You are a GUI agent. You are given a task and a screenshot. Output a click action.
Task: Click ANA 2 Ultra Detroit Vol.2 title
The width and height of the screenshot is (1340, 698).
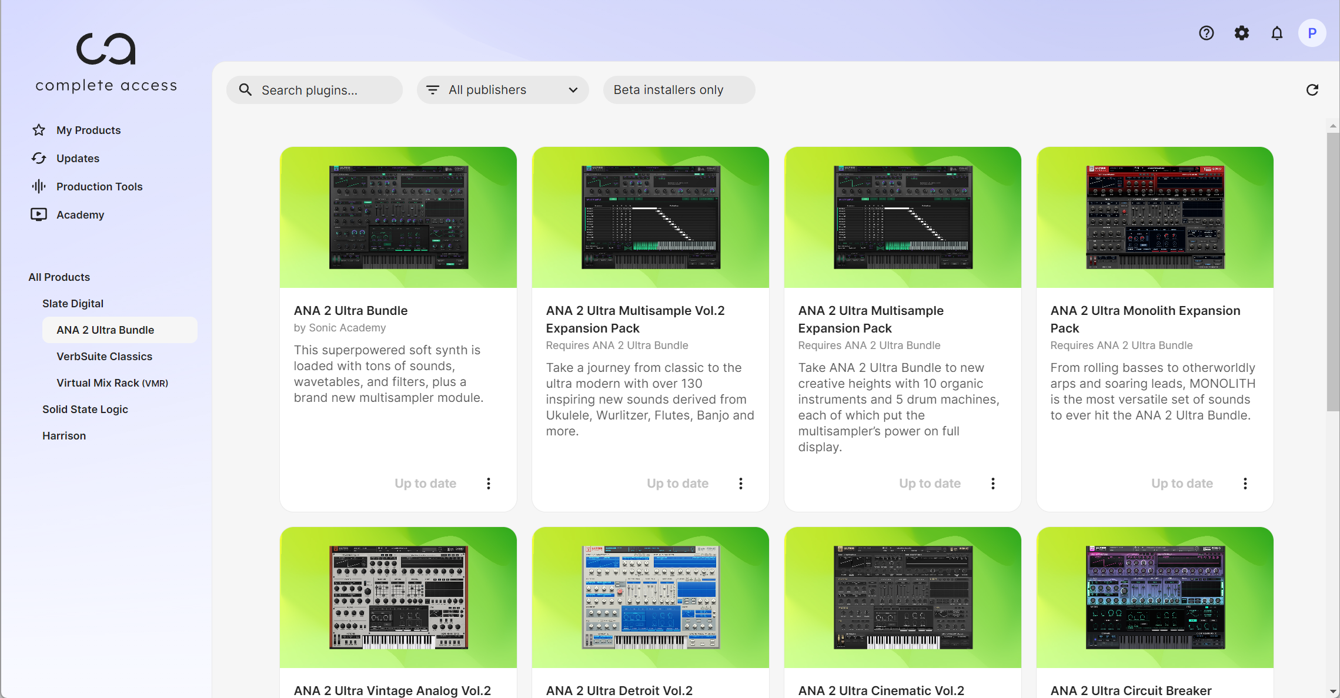click(619, 690)
